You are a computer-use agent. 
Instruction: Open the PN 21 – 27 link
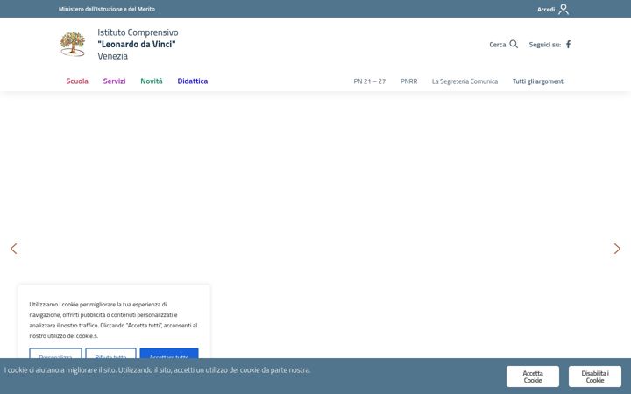click(370, 81)
